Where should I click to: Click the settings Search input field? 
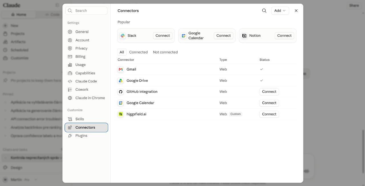click(x=86, y=11)
